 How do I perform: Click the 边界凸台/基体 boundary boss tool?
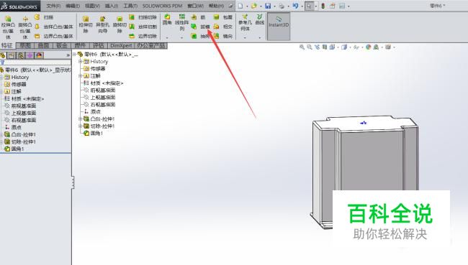tap(54, 37)
